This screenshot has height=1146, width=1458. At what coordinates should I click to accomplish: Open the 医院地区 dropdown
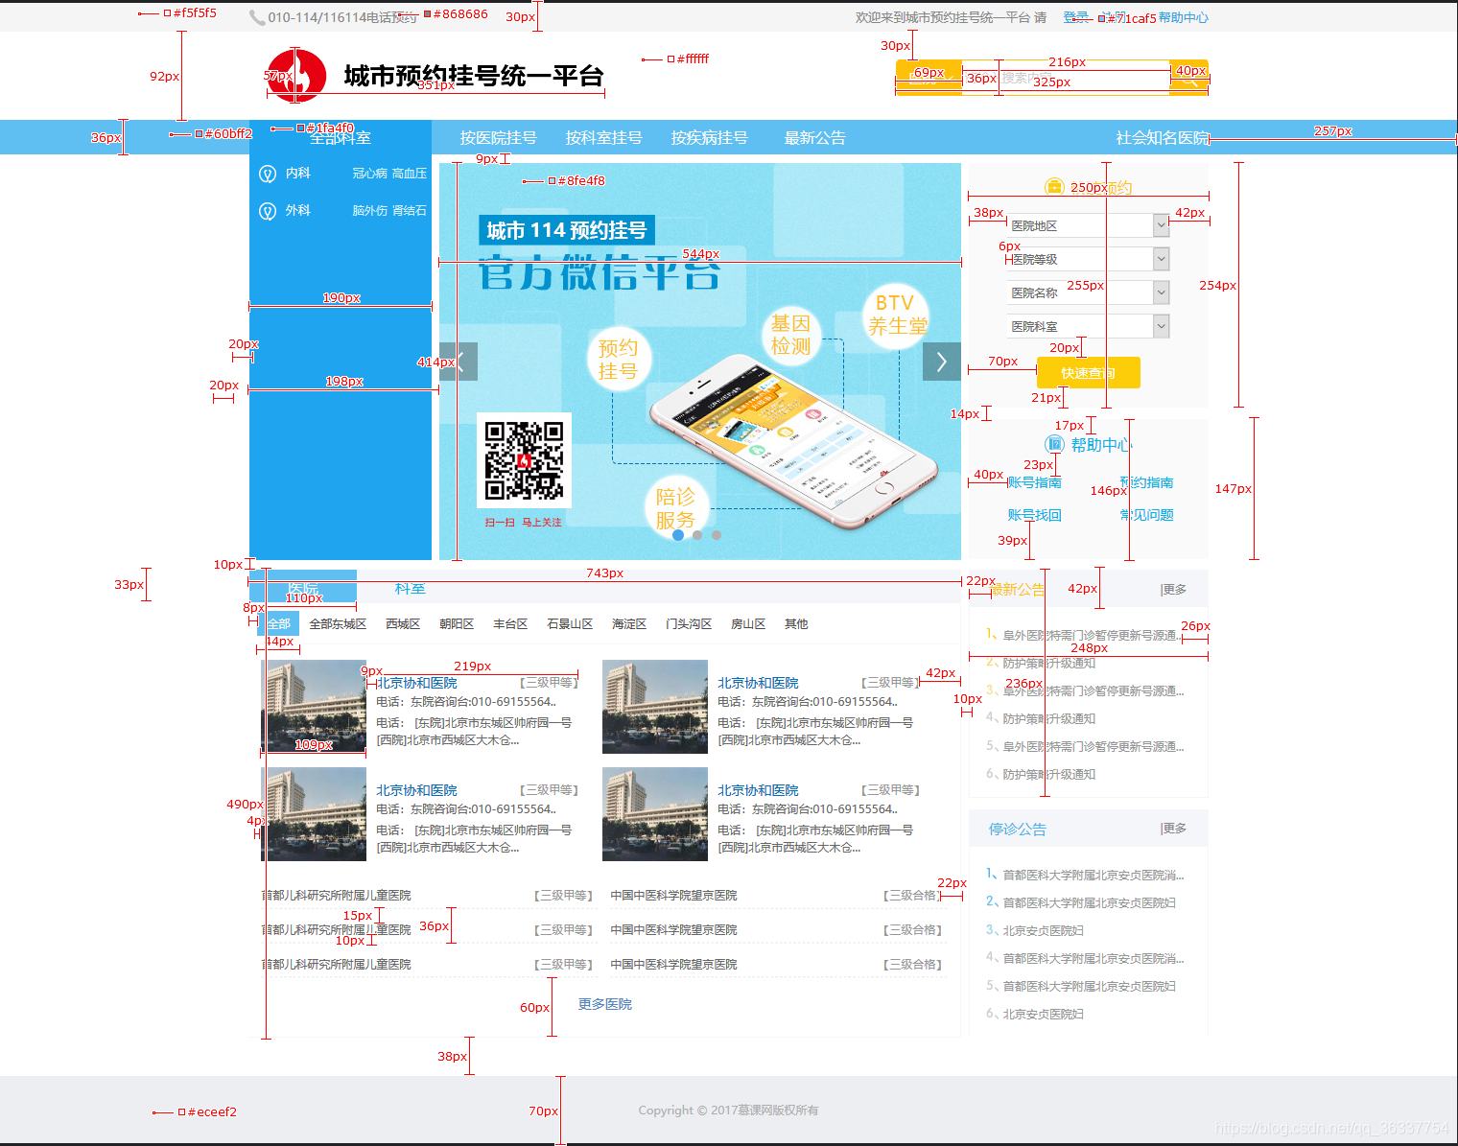pyautogui.click(x=1089, y=225)
